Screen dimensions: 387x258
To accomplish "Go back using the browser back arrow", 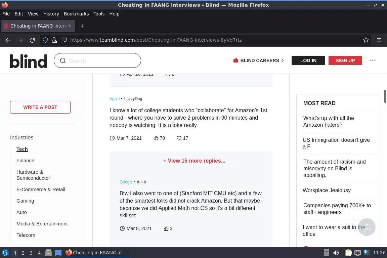I will 8,40.
